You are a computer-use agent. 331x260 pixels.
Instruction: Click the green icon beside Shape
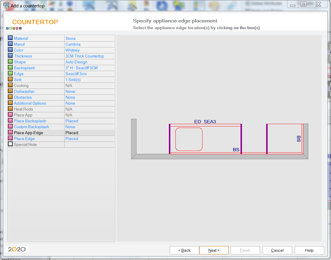tap(10, 62)
